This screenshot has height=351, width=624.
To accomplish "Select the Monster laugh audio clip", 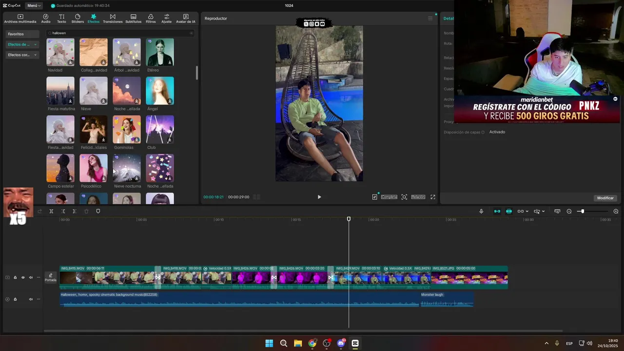I will pyautogui.click(x=447, y=299).
